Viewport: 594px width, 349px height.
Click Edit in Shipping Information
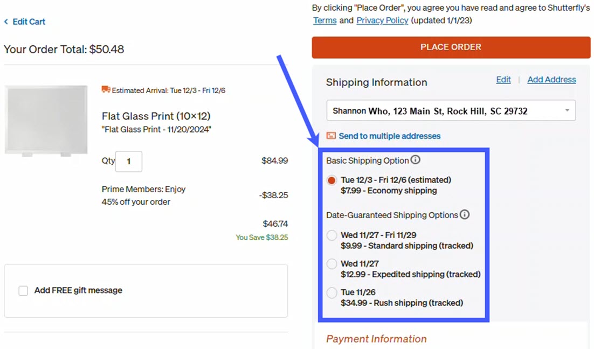click(503, 79)
